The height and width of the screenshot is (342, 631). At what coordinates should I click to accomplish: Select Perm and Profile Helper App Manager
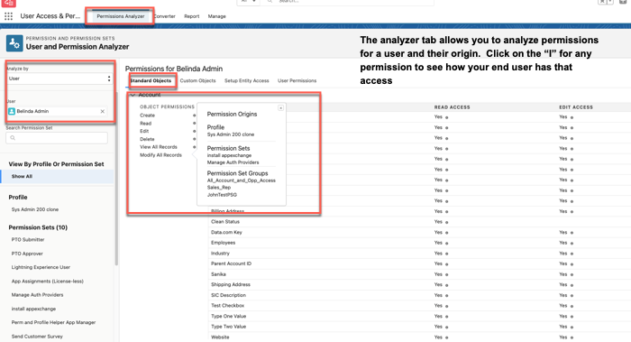(x=53, y=323)
